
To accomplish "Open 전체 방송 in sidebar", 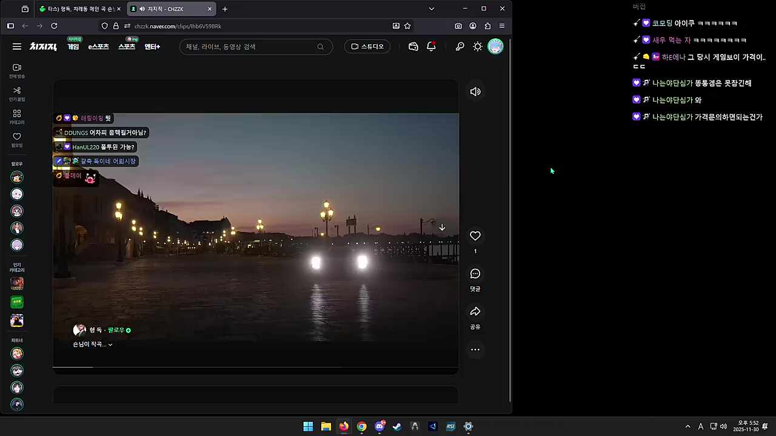I will (17, 71).
